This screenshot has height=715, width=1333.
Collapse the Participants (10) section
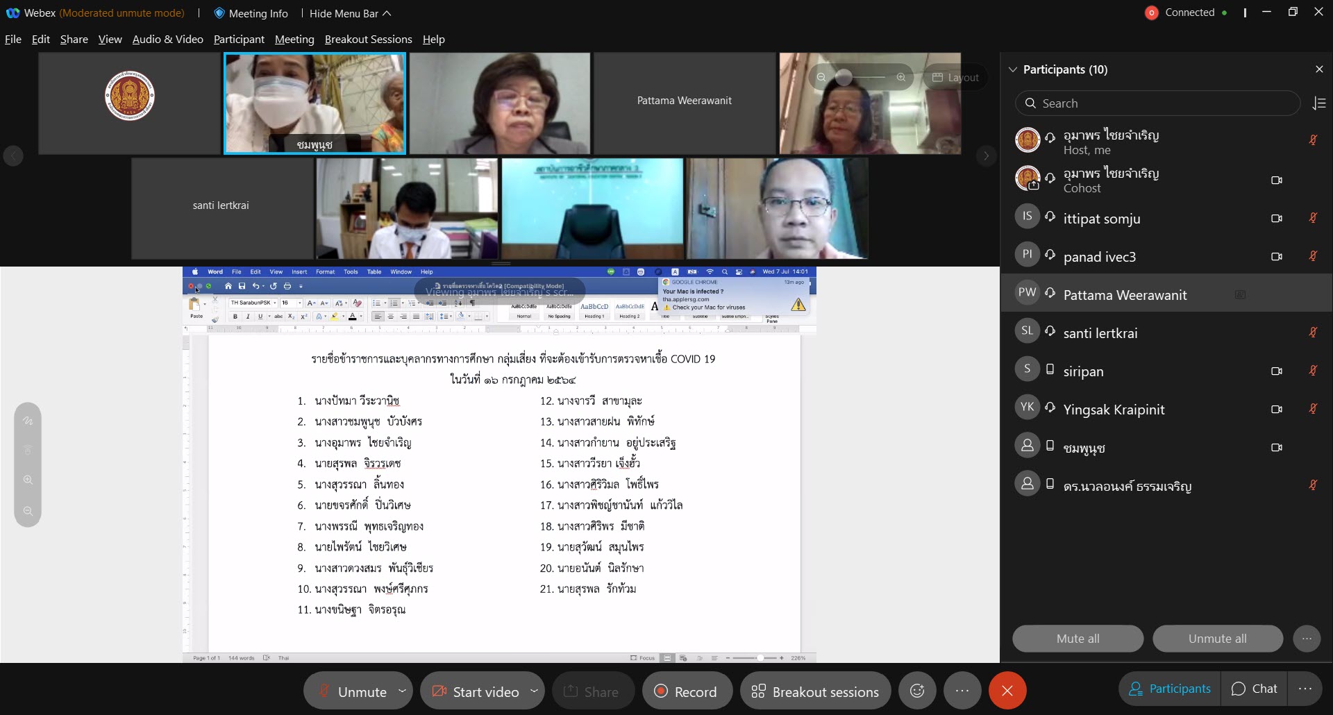point(1013,69)
